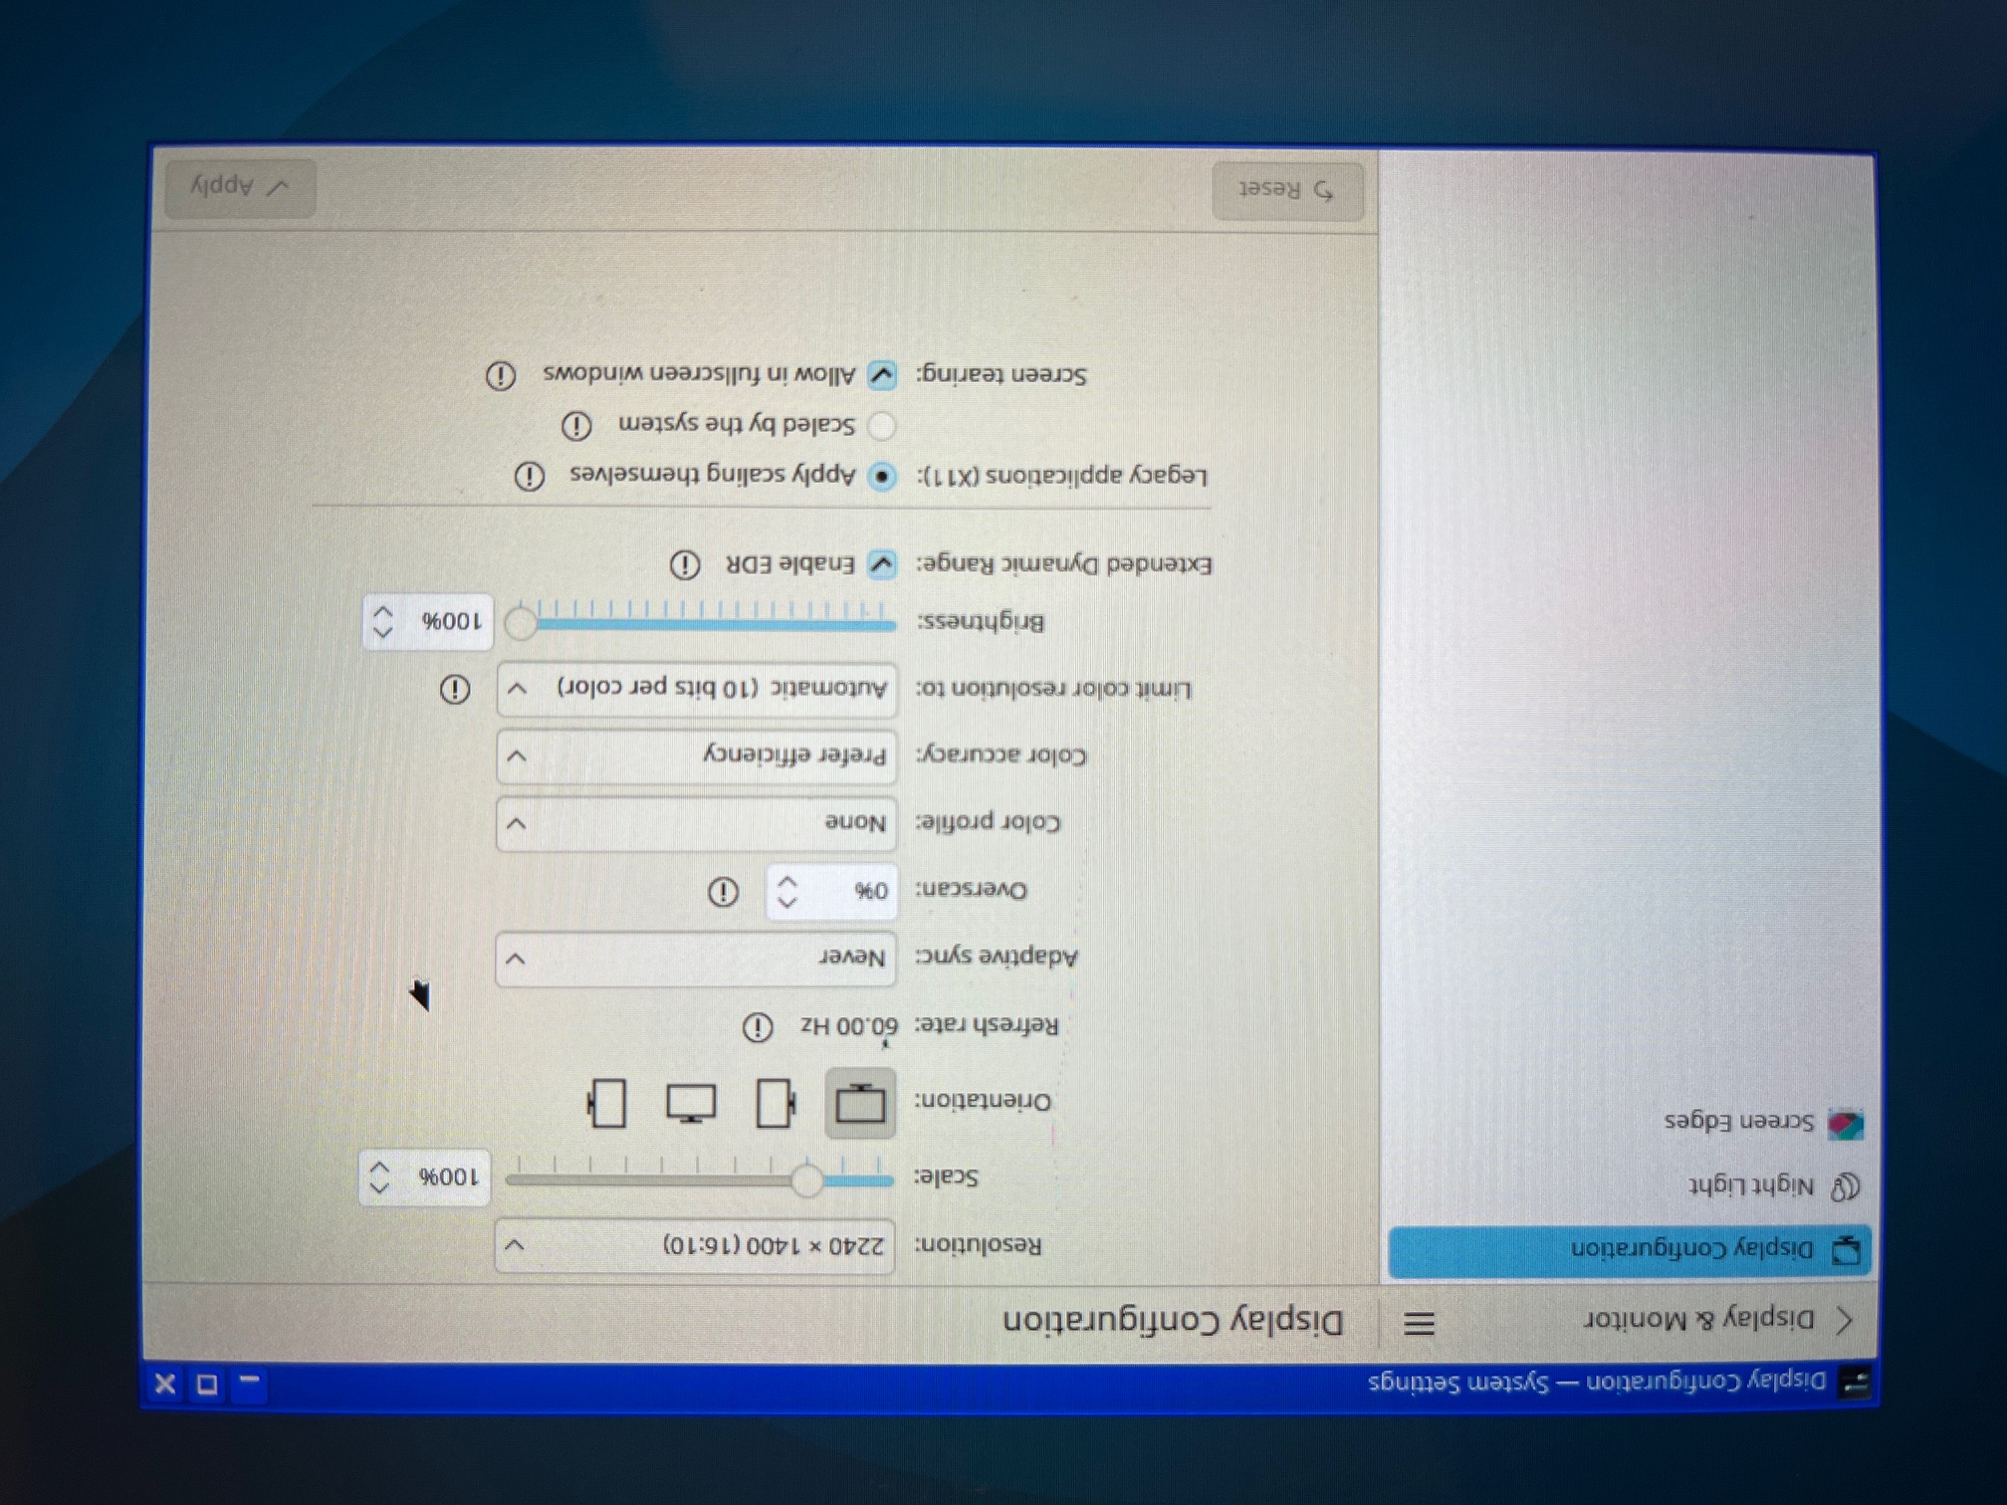Toggle Allow in fullscreen windows checkbox
The image size is (2007, 1505).
click(881, 375)
